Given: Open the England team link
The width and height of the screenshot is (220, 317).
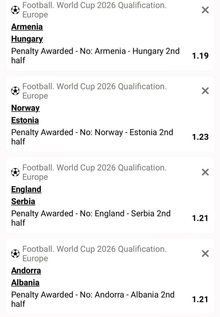Looking at the screenshot, I should pyautogui.click(x=26, y=189).
